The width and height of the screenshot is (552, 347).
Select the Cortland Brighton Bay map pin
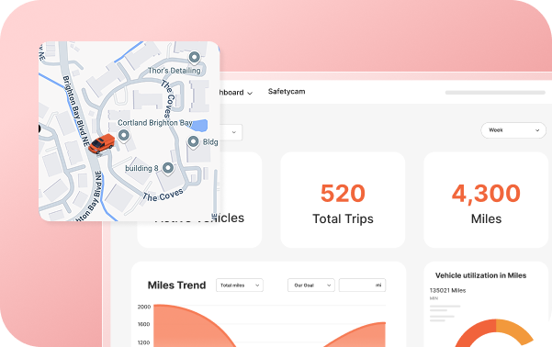[124, 136]
